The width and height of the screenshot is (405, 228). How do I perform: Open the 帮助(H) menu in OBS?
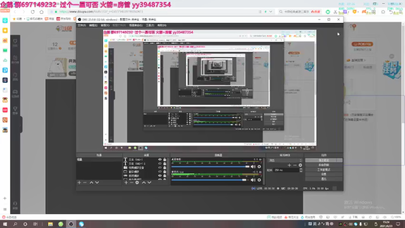tap(162, 25)
